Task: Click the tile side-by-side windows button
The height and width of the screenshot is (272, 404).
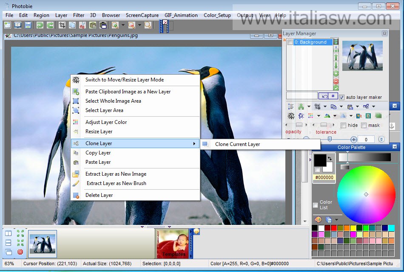Action: [x=8, y=233]
